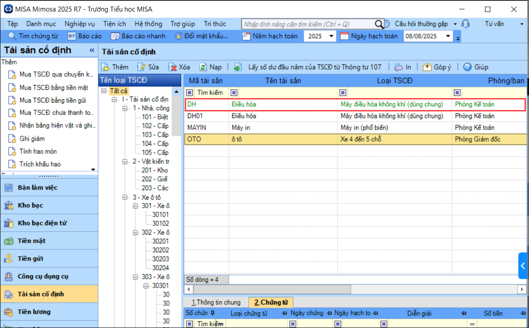Screen dimensions: 529x328
Task: Click Lấy số dư đầu năm import icon
Action: tap(238, 67)
